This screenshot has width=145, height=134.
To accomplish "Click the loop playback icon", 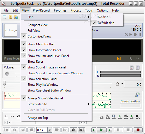I will 117,84.
